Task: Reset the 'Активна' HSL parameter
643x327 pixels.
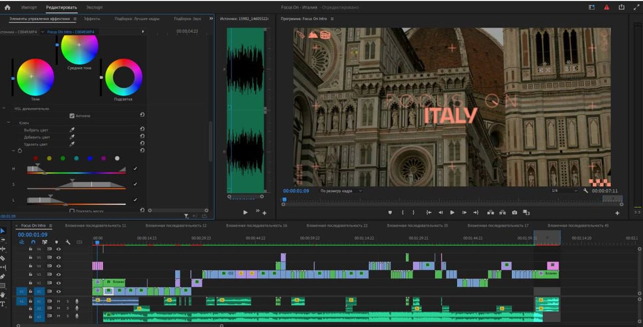Action: pyautogui.click(x=142, y=115)
